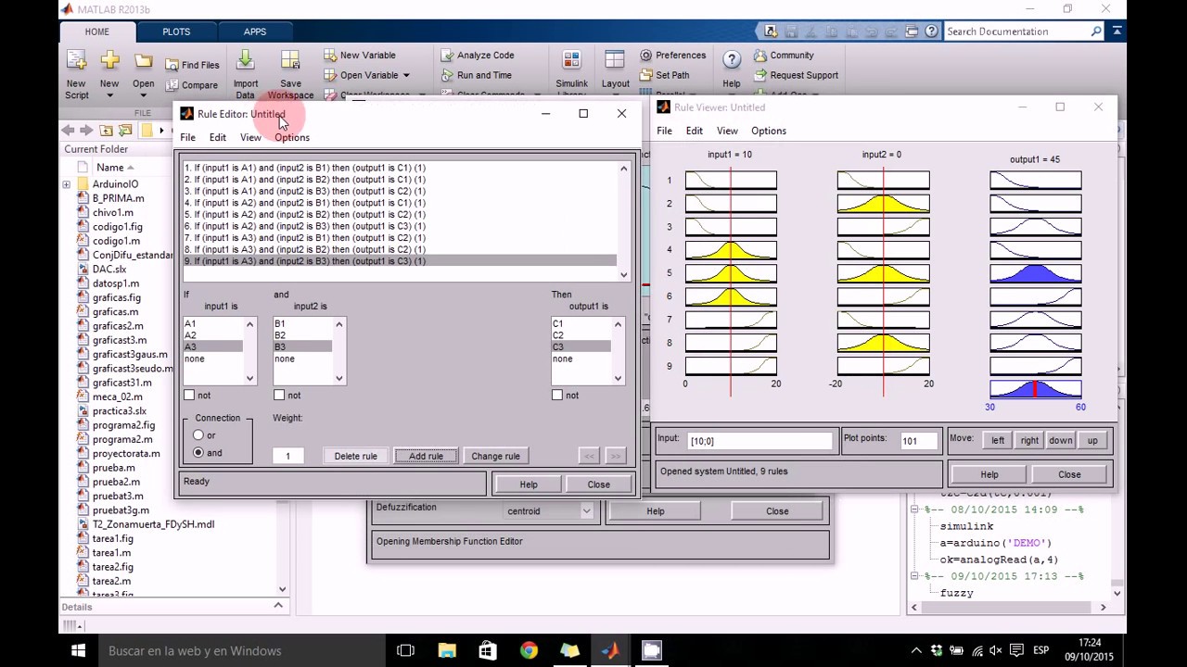Open the New dropdown arrow in toolstrip

pyautogui.click(x=109, y=94)
